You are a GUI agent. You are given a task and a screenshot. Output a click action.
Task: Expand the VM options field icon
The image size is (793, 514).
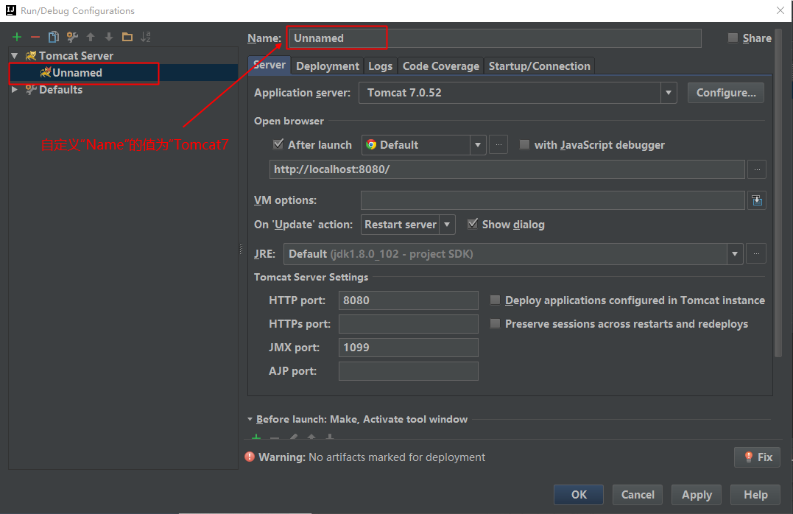tap(756, 200)
